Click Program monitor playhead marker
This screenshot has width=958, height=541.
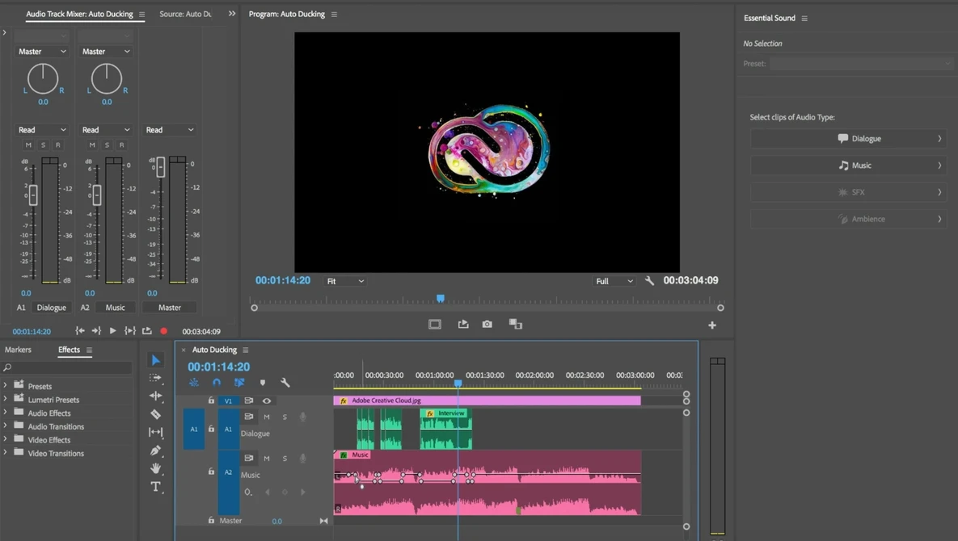point(441,298)
